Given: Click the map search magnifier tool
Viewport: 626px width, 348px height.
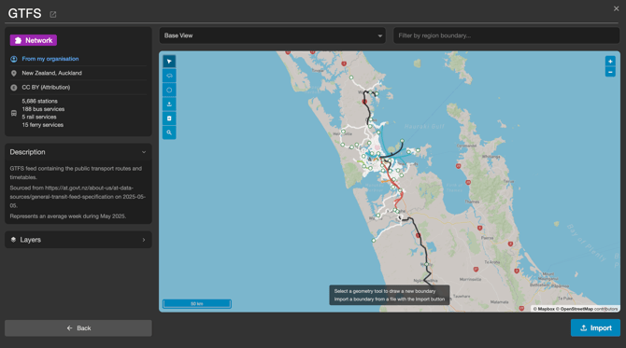Looking at the screenshot, I should [169, 132].
